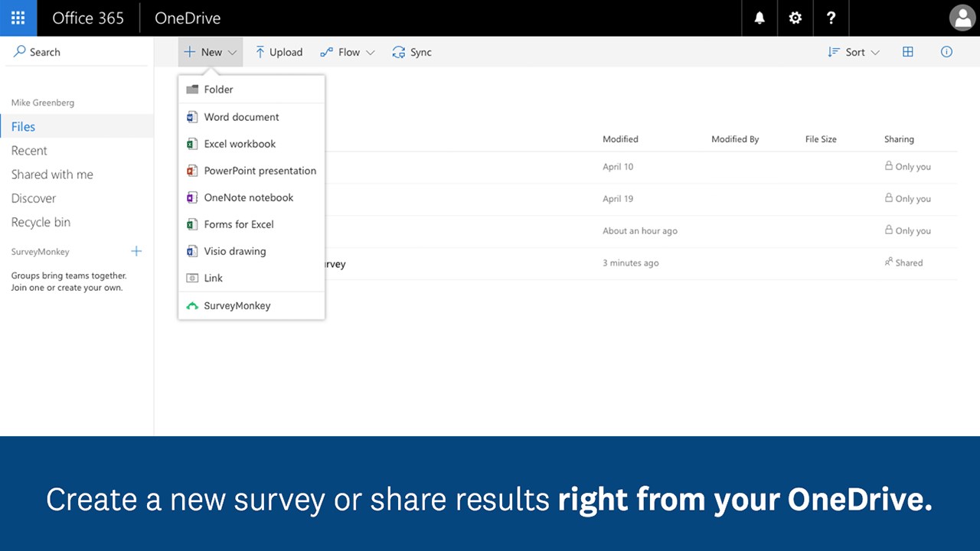Click the Sharing column header
The image size is (980, 551).
click(899, 139)
